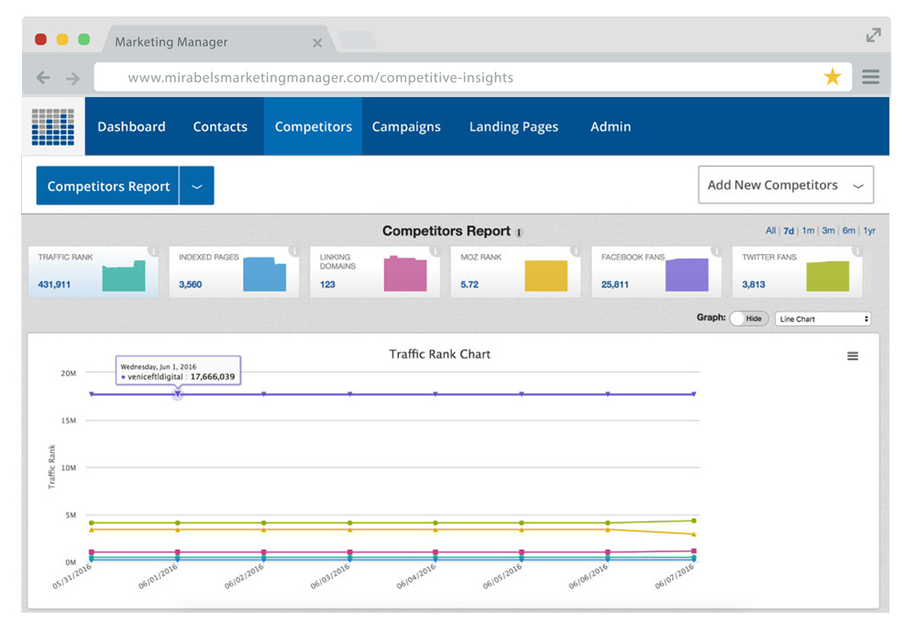917x638 pixels.
Task: Click the tooltip value 17,666,039
Action: pyautogui.click(x=213, y=377)
